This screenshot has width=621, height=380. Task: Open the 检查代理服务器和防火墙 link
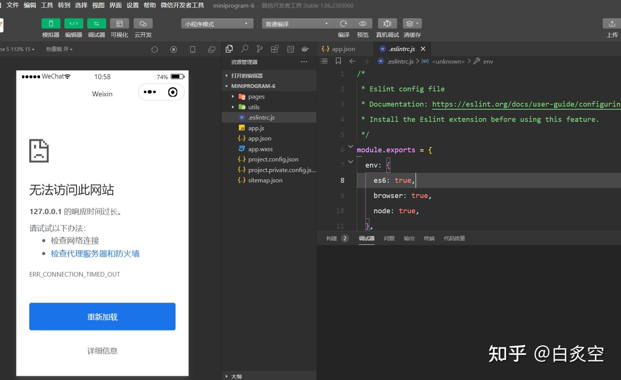[95, 254]
